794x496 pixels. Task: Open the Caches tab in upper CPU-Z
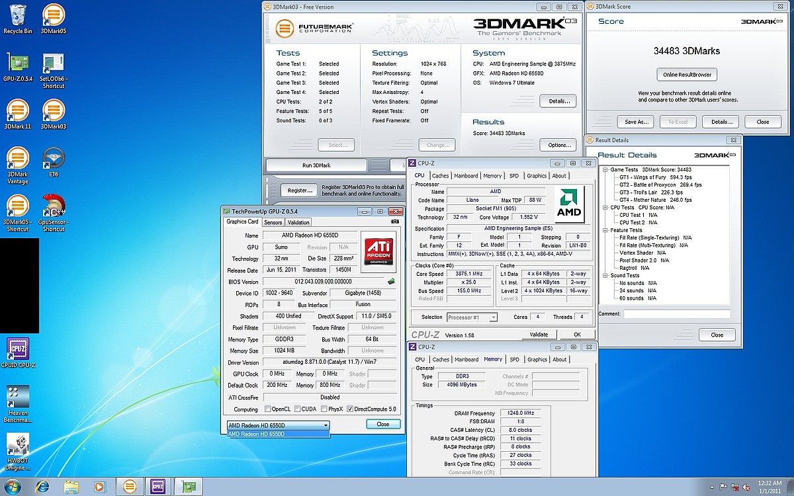tap(441, 176)
